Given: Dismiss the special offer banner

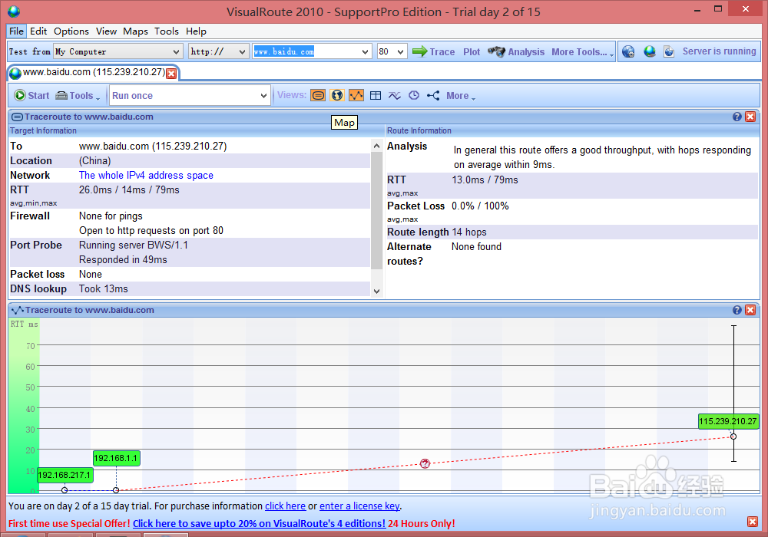Looking at the screenshot, I should click(753, 522).
